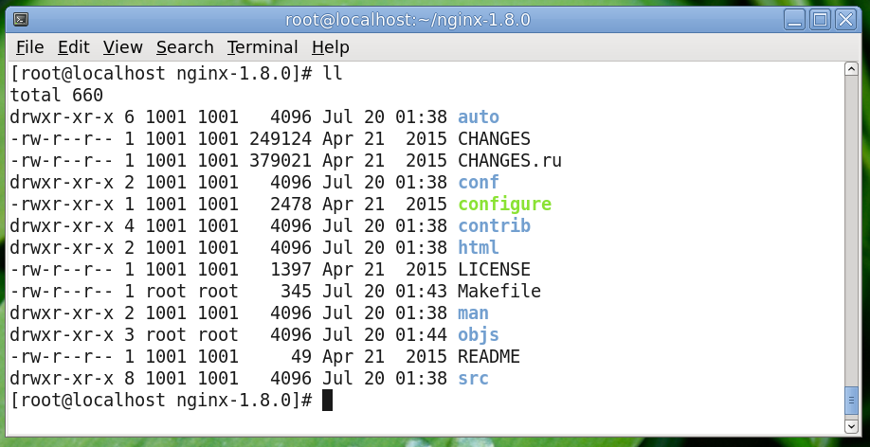870x447 pixels.
Task: Click the terminal icon in the title bar
Action: (21, 21)
